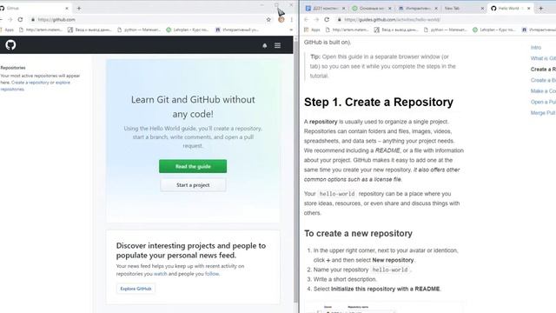Click site lock icon beside github.com address
The width and height of the screenshot is (556, 313).
point(33,19)
